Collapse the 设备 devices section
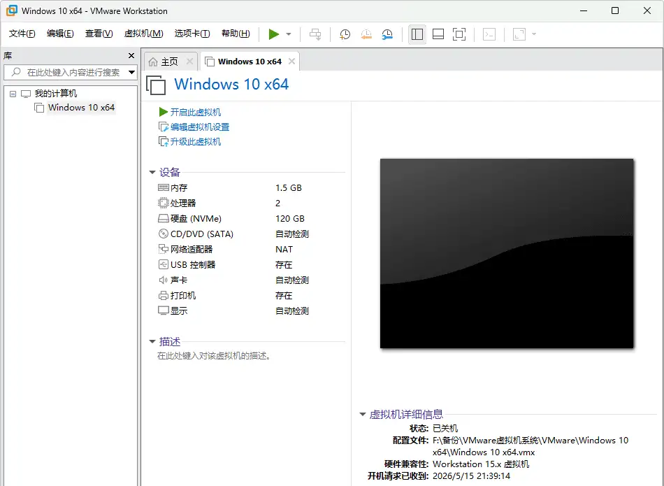 tap(152, 173)
